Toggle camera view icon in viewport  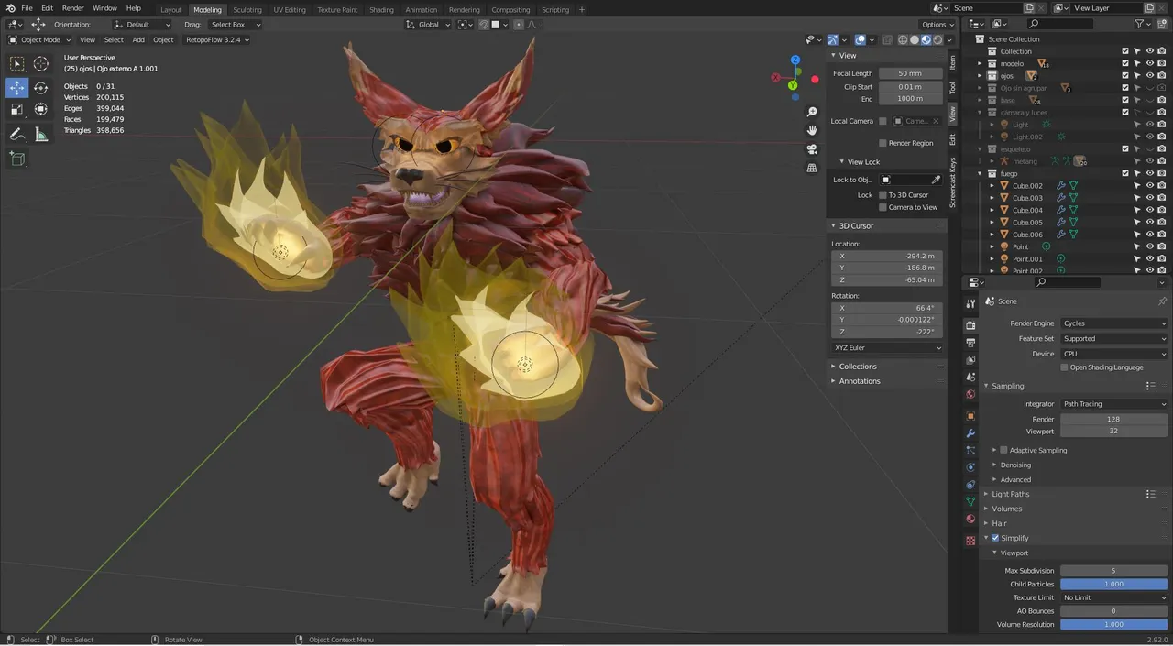click(812, 149)
